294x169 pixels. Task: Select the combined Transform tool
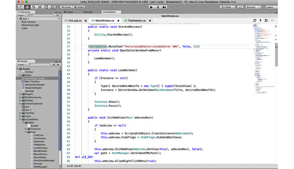(x=53, y=7)
